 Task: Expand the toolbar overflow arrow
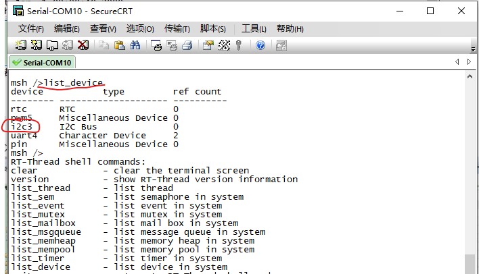pos(473,49)
